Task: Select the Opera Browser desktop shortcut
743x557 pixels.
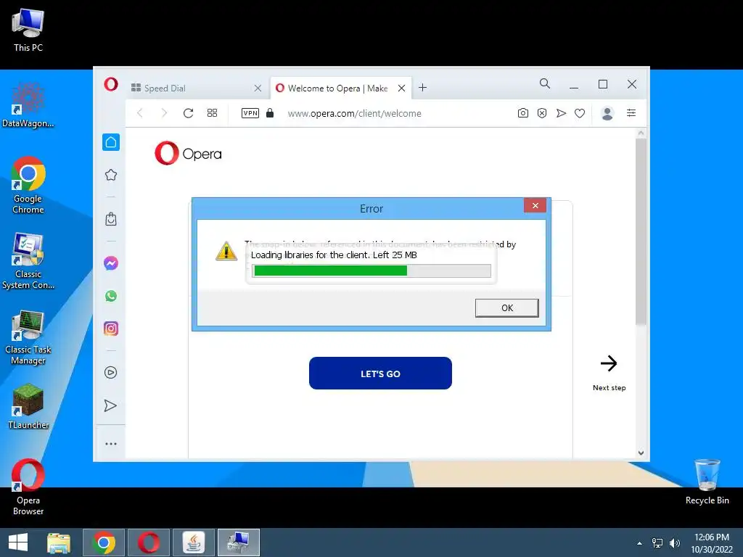Action: point(28,487)
